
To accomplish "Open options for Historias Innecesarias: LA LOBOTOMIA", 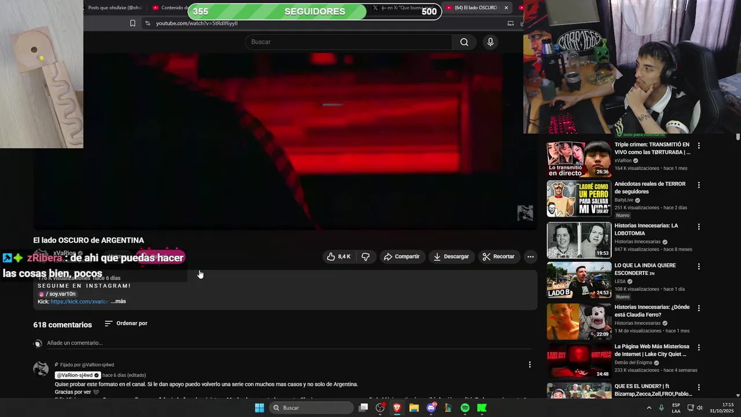I will click(699, 226).
